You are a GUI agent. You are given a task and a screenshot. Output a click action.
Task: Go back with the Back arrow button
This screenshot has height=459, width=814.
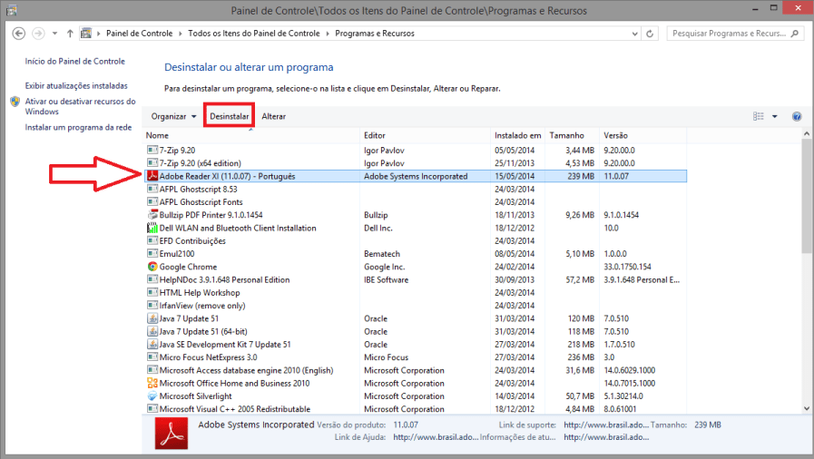[x=19, y=34]
